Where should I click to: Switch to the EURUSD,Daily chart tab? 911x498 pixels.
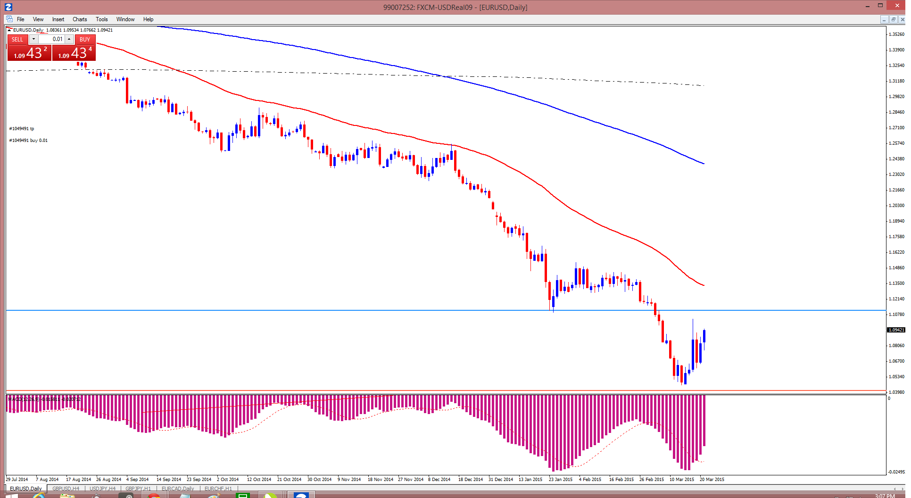pyautogui.click(x=26, y=489)
